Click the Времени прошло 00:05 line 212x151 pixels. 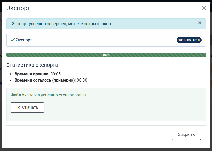click(x=38, y=74)
